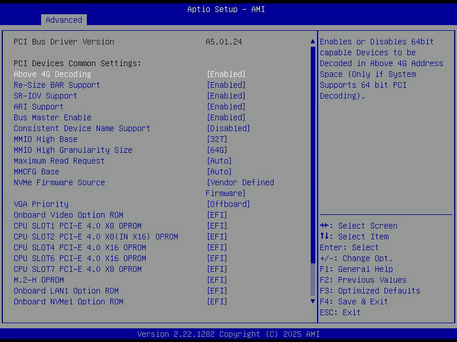This screenshot has height=342, width=457.
Task: Select CPU SLOT7 PCI-E 4.0 X8 OPROM
Action: (78, 269)
